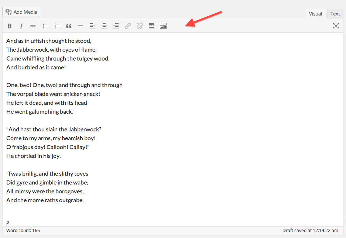346x238 pixels.
Task: Click line 'And as in uffish thought he stood,'
Action: coord(49,41)
